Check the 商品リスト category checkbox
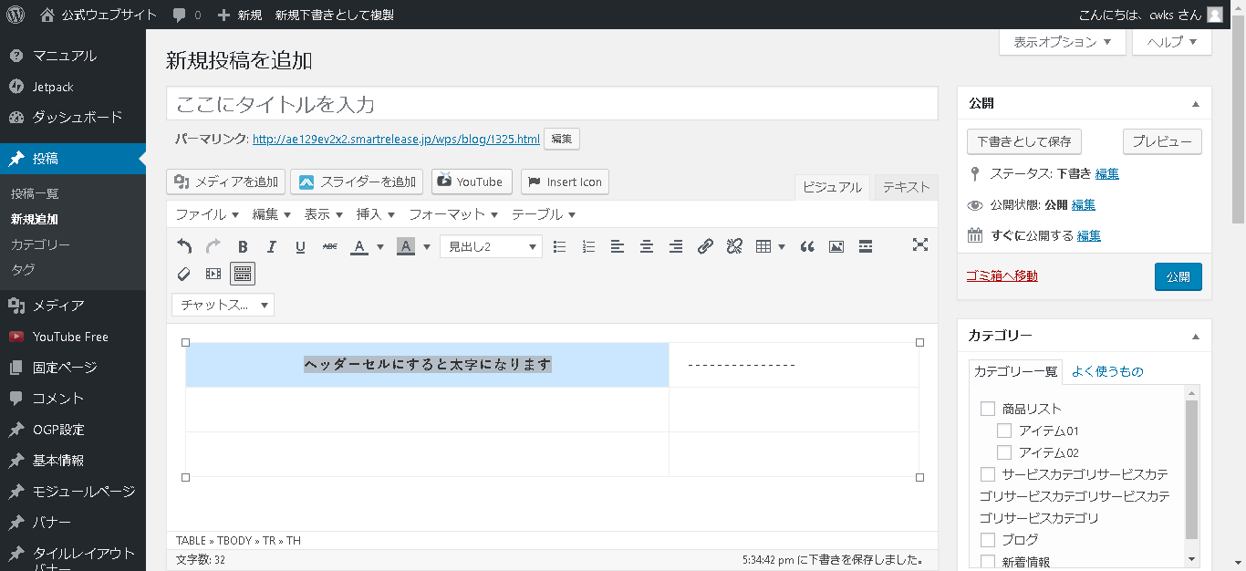The width and height of the screenshot is (1246, 571). point(988,409)
